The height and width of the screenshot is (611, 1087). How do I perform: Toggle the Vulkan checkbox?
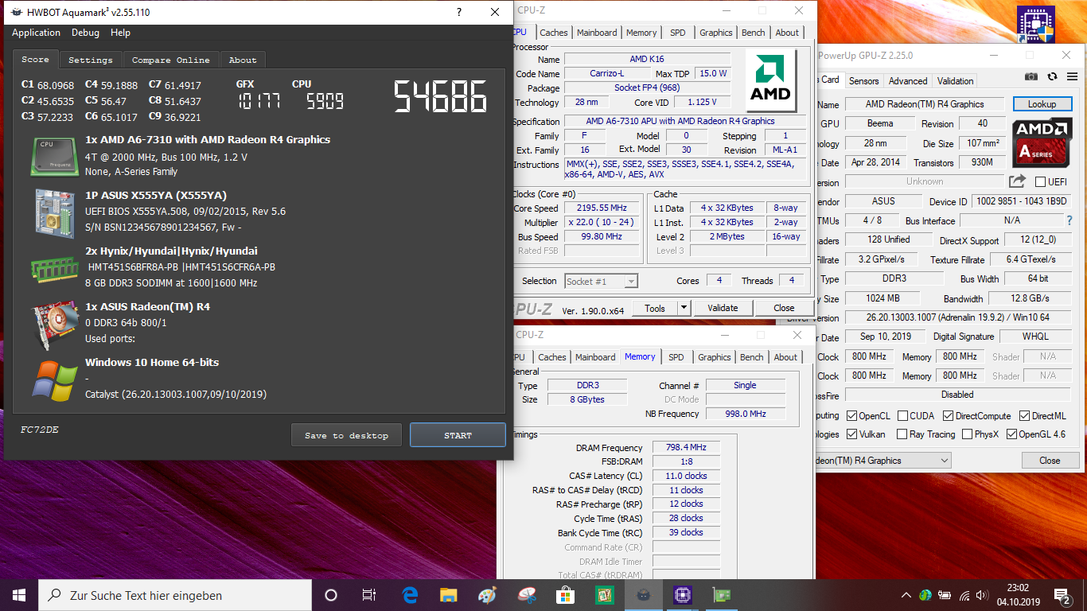pyautogui.click(x=852, y=434)
